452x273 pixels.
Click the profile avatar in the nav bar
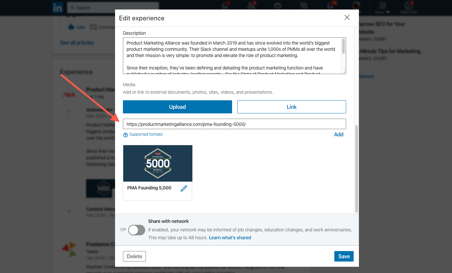pos(356,5)
